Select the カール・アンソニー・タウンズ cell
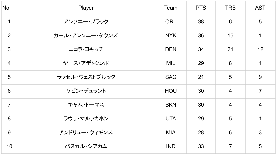This screenshot has height=156, width=277. coord(86,36)
